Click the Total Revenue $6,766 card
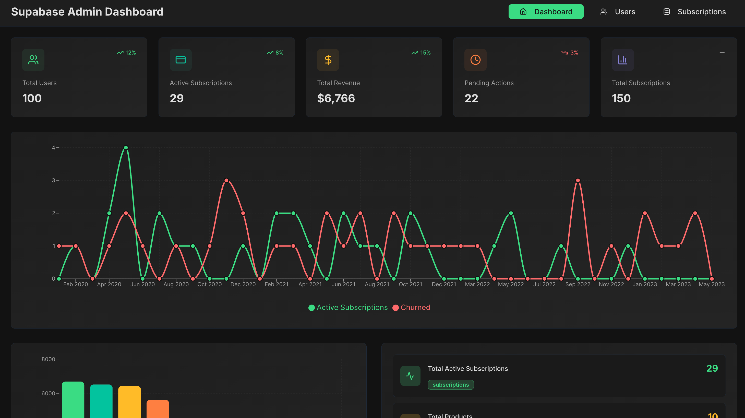The height and width of the screenshot is (418, 745). point(374,77)
